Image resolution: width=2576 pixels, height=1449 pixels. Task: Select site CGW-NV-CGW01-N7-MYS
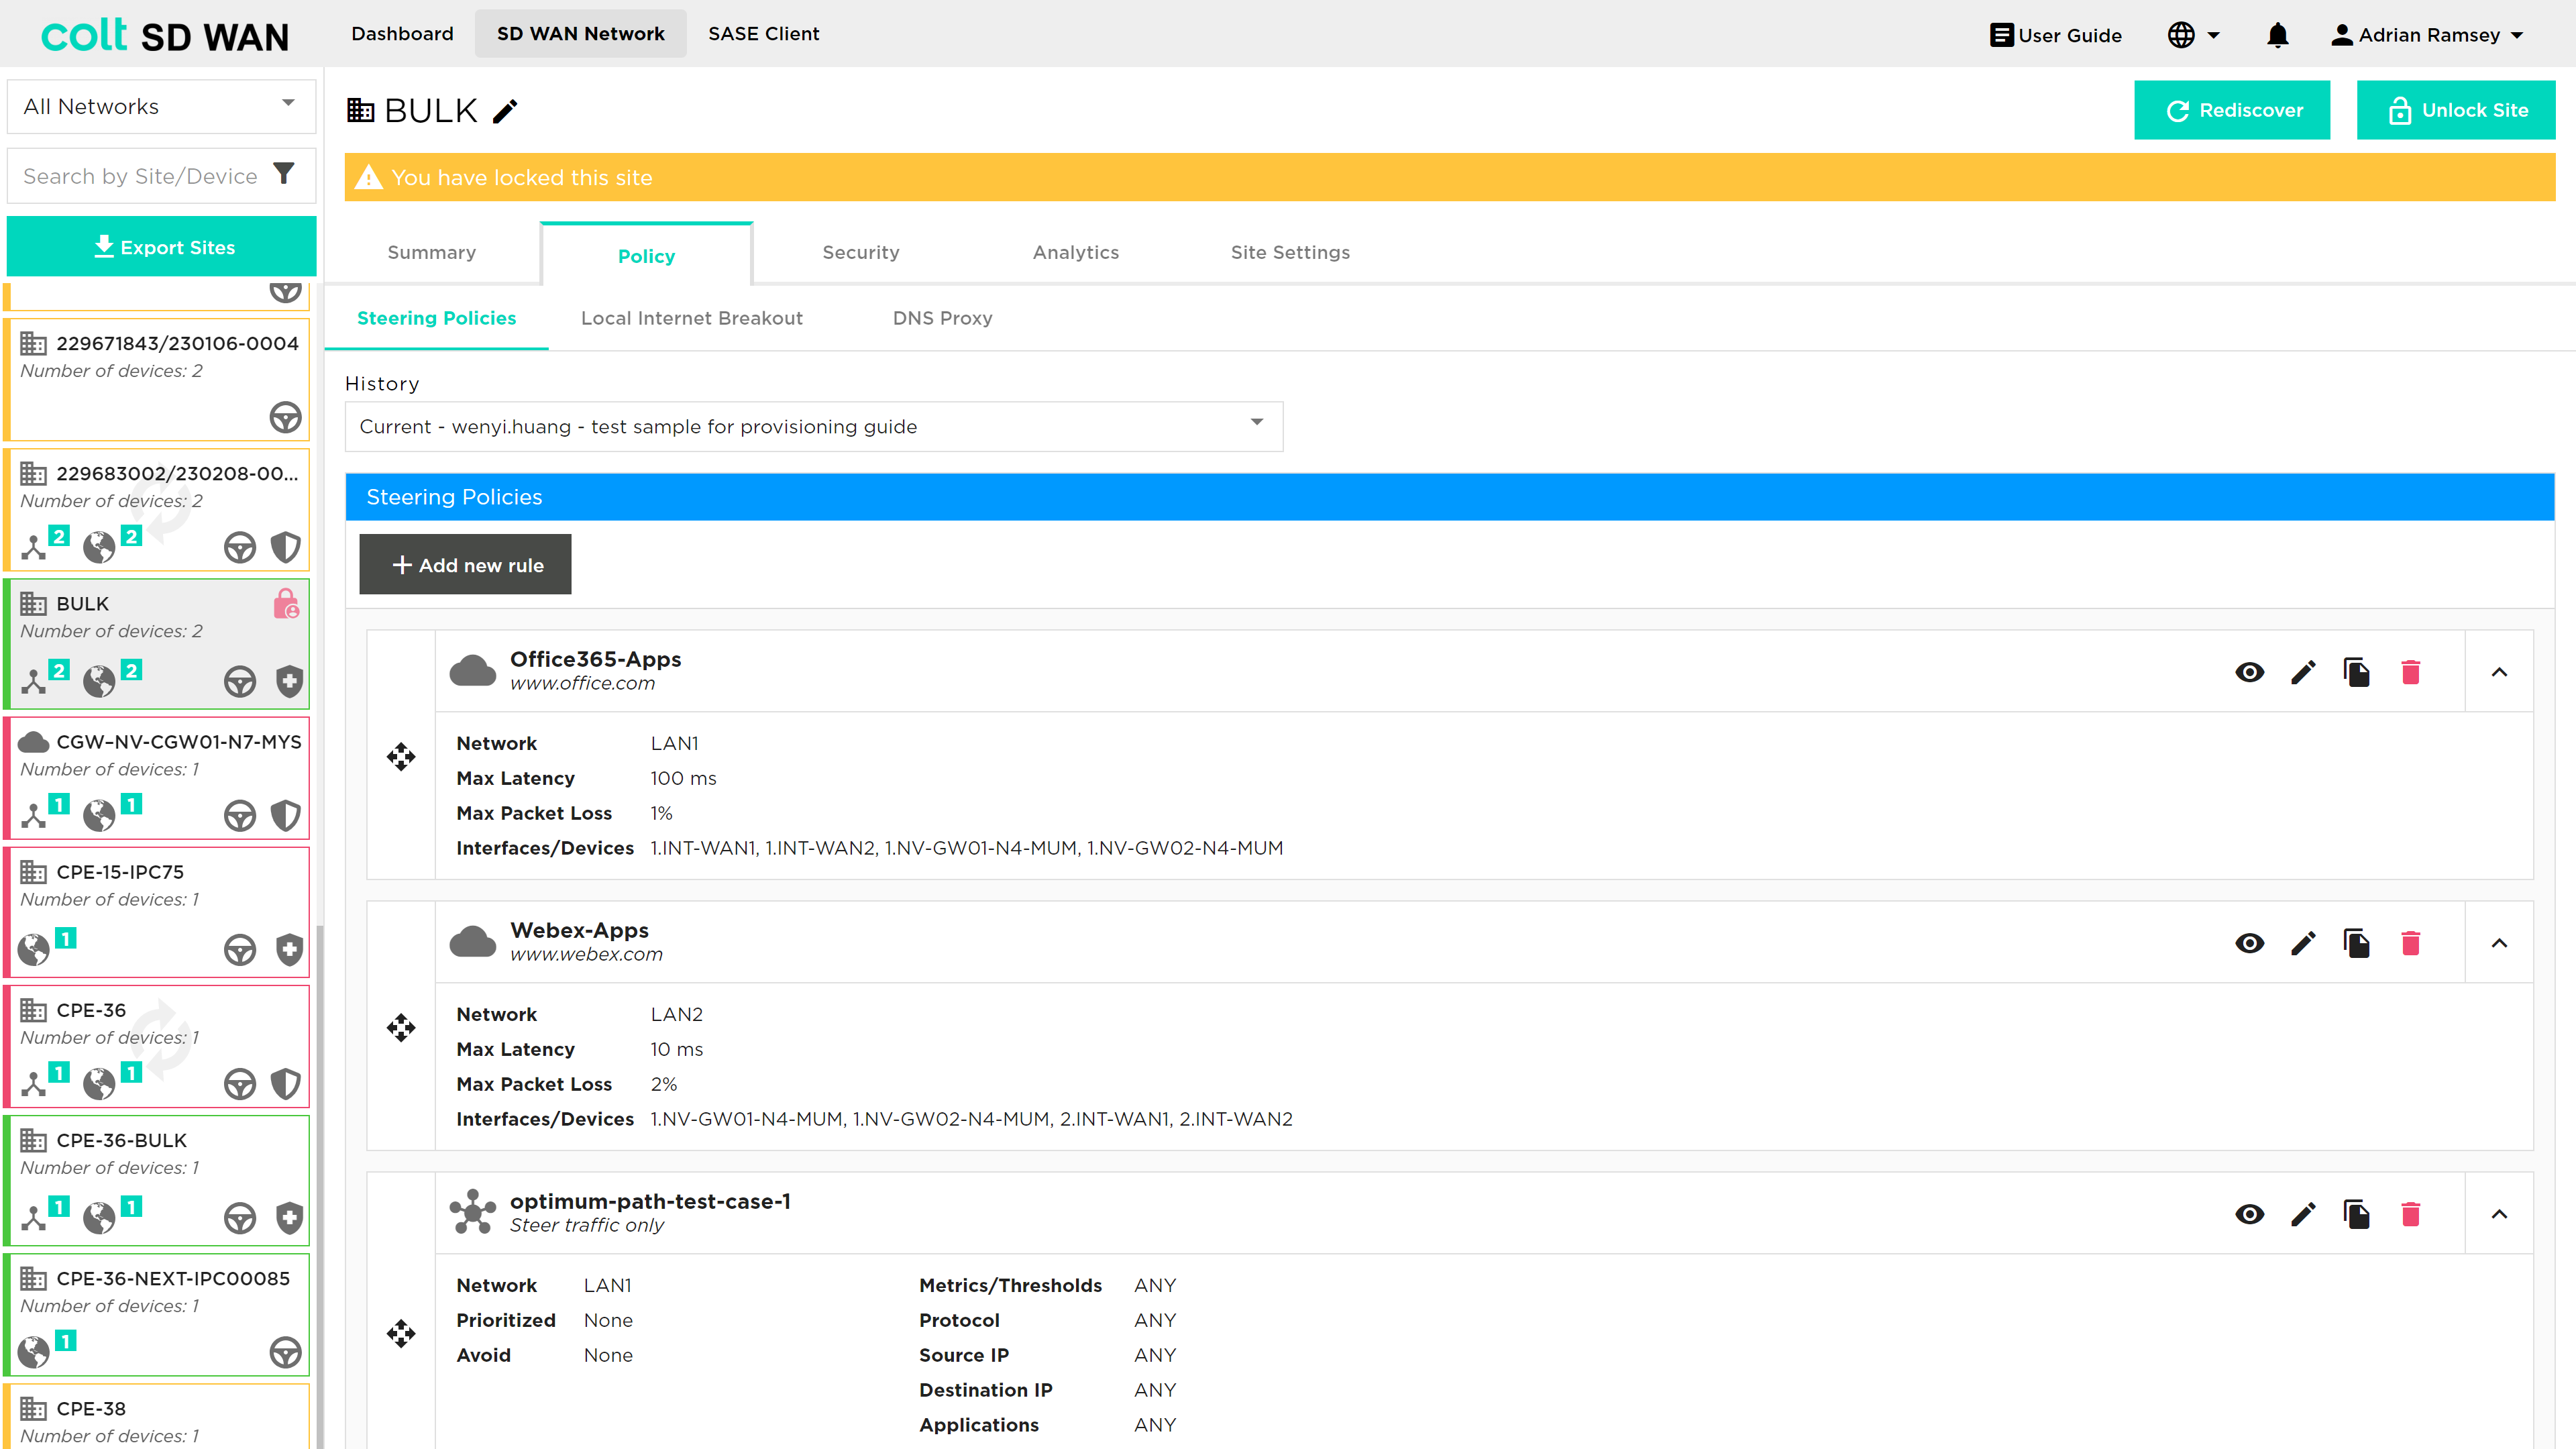(x=157, y=777)
